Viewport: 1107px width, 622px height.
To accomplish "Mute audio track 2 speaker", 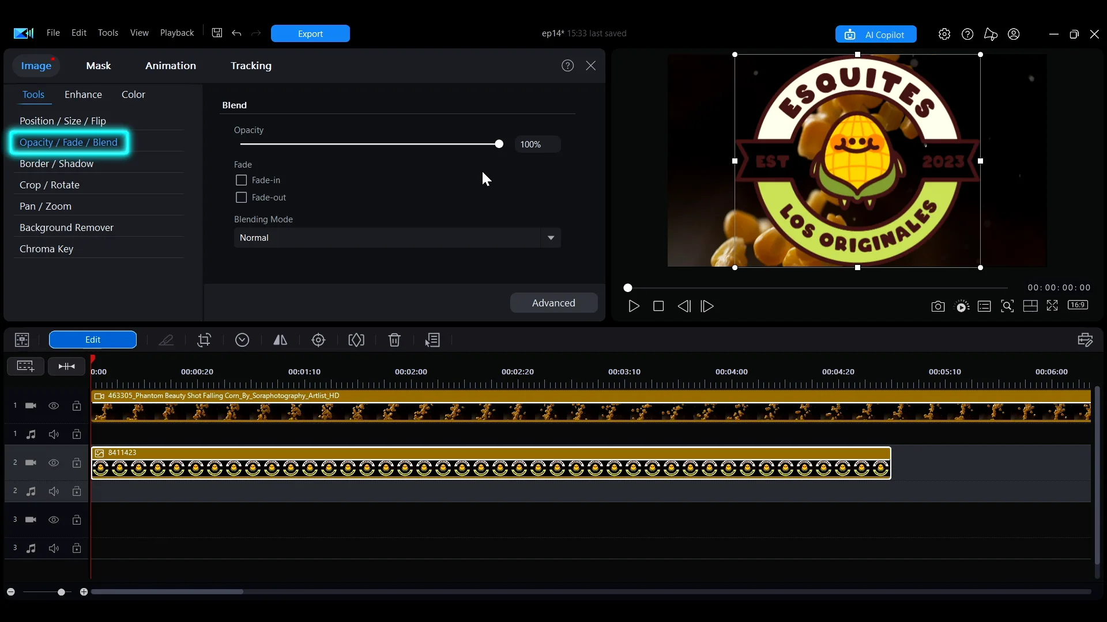I will pos(54,491).
